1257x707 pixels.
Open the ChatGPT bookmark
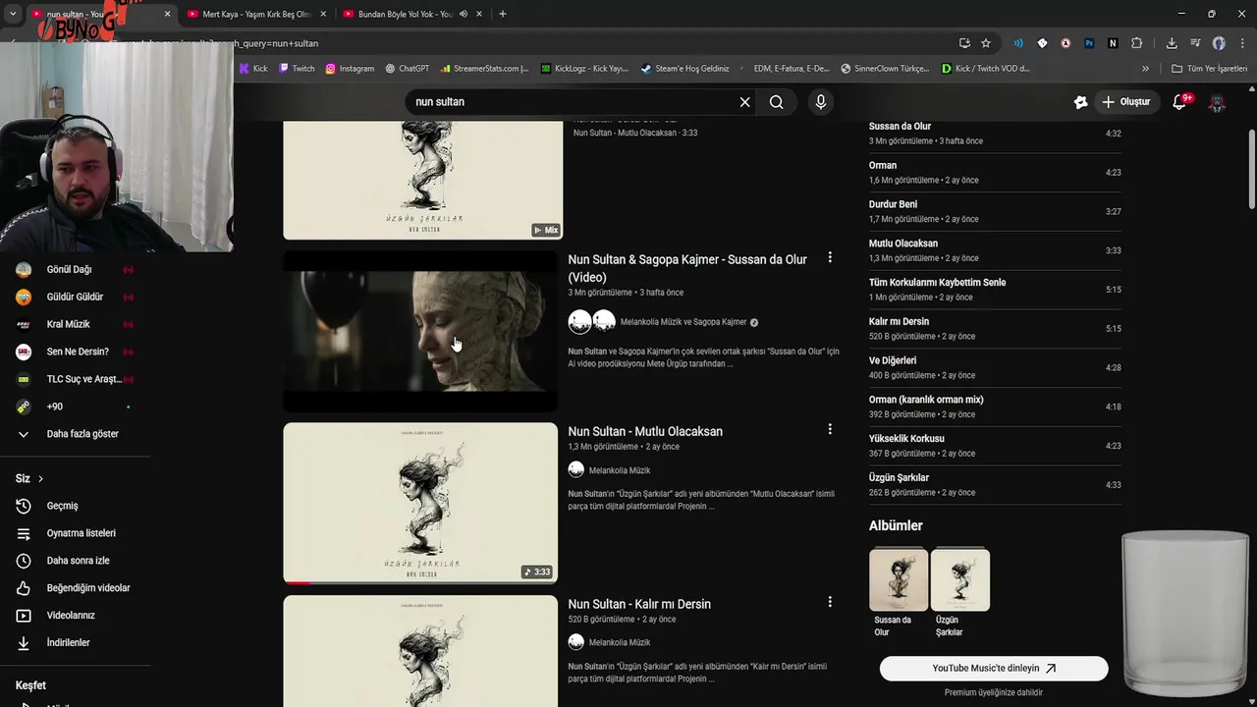coord(407,69)
